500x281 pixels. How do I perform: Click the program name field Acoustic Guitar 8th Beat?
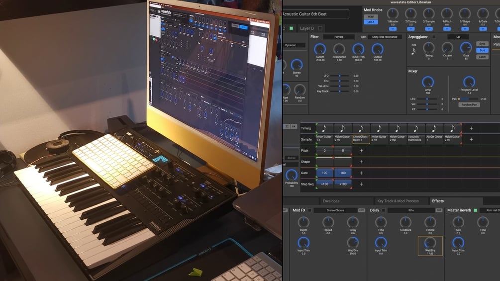(x=316, y=14)
